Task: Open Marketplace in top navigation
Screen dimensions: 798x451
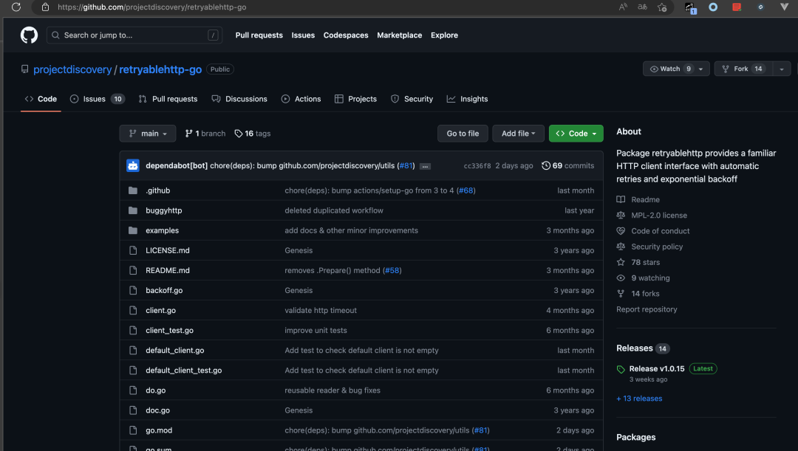Action: tap(400, 35)
